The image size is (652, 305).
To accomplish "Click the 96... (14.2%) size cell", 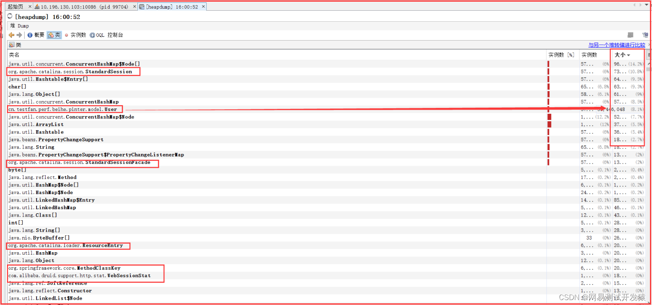I will [x=628, y=64].
